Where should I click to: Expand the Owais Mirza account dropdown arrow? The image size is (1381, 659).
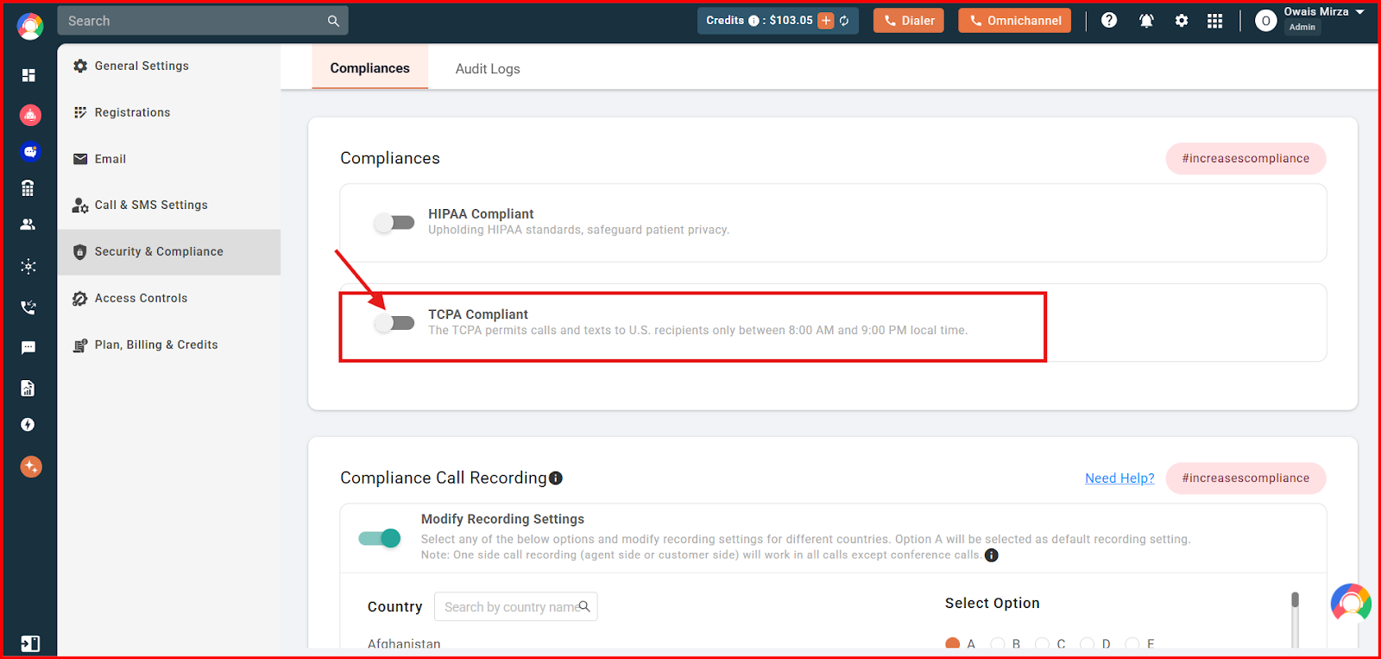click(1360, 12)
